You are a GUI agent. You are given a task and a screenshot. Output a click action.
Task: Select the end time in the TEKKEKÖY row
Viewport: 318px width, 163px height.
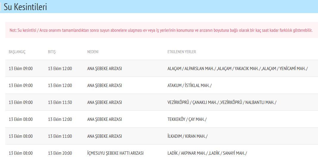click(60, 119)
